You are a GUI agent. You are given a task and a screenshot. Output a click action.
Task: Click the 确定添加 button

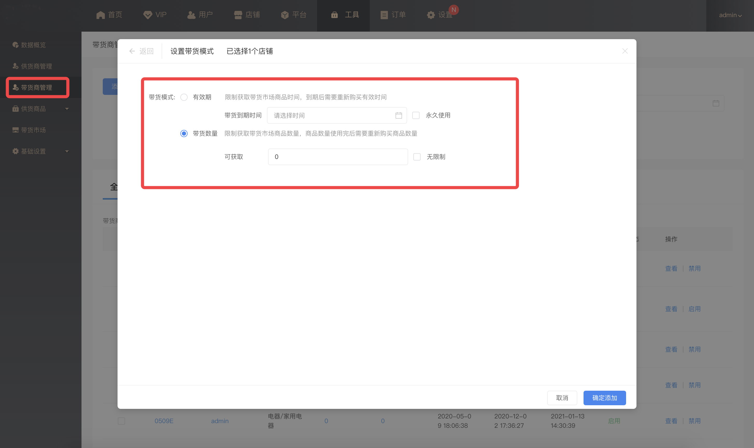[x=605, y=398]
